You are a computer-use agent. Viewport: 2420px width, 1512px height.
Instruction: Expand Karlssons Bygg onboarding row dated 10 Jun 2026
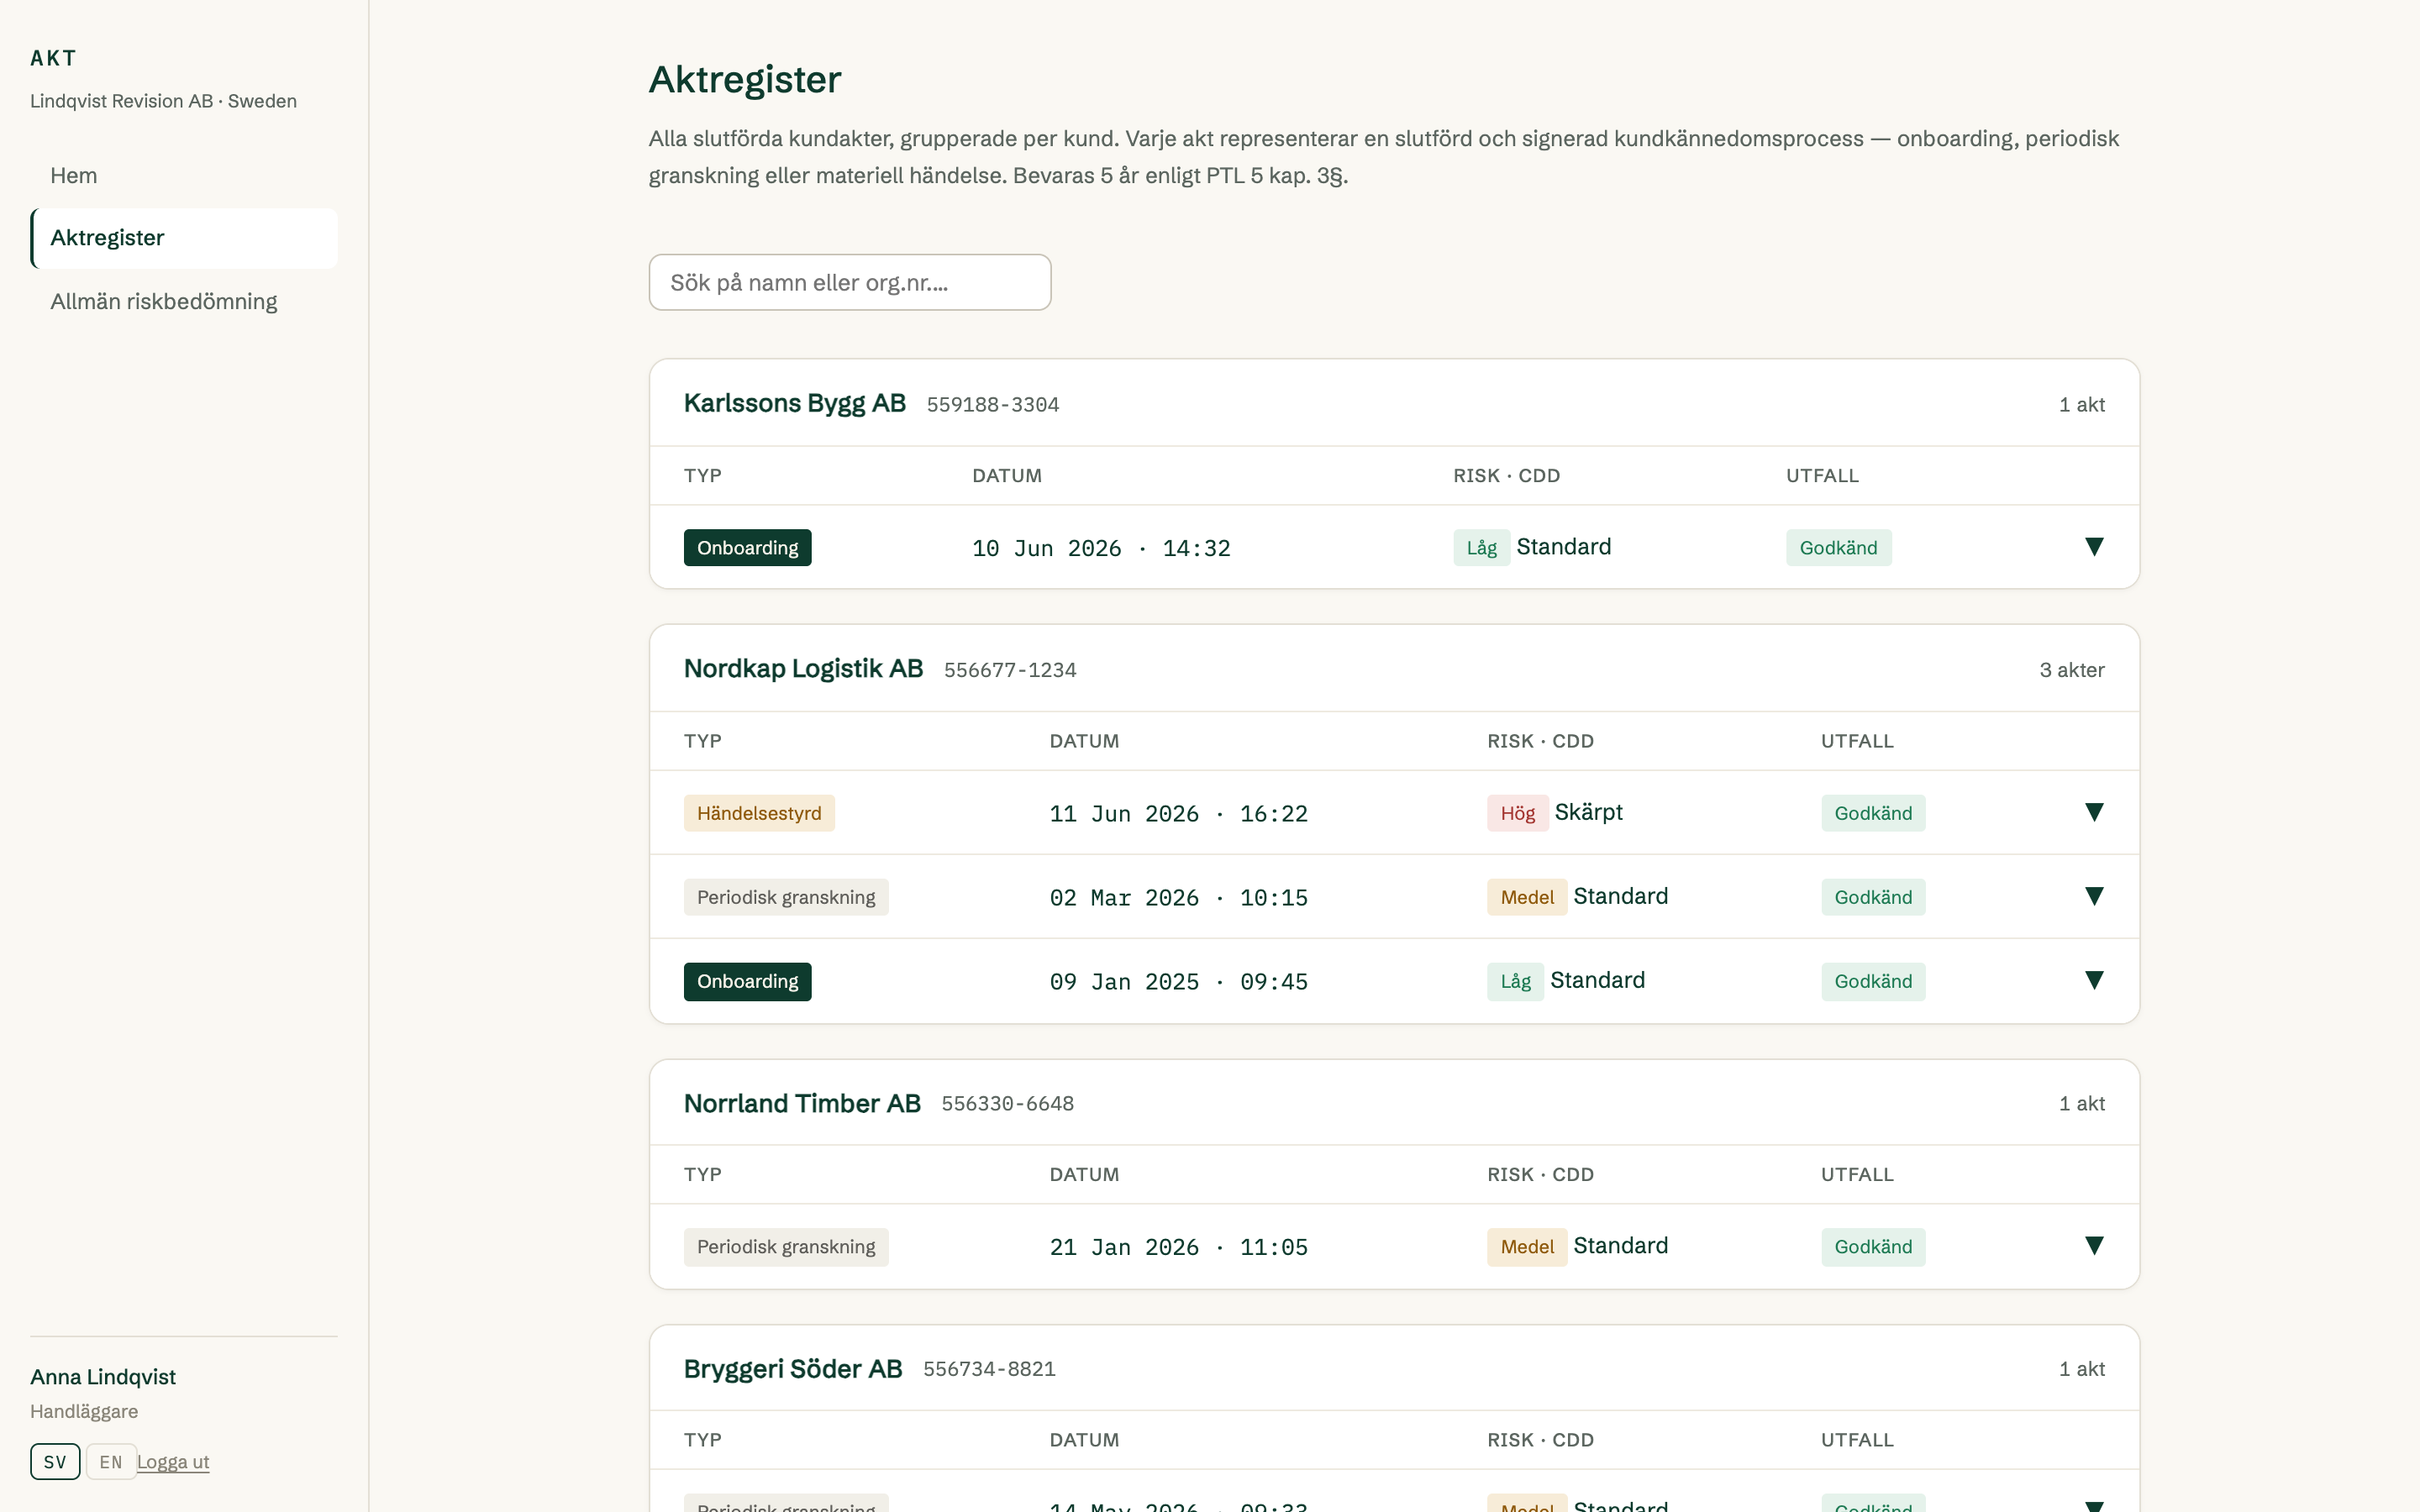tap(2094, 547)
